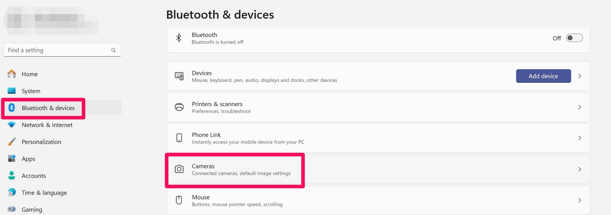This screenshot has width=611, height=215.
Task: Click the Cameras camera icon
Action: [x=179, y=169]
